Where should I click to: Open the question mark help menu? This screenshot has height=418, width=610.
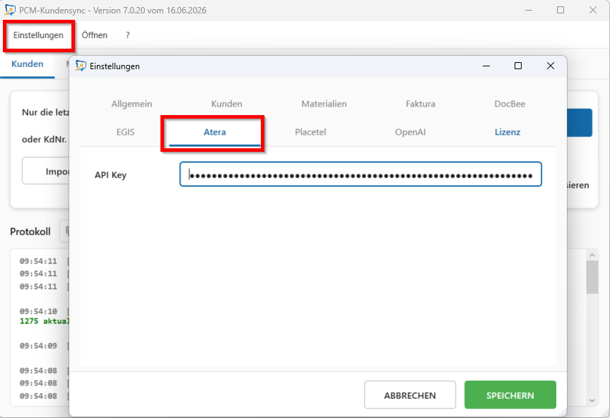click(x=128, y=35)
